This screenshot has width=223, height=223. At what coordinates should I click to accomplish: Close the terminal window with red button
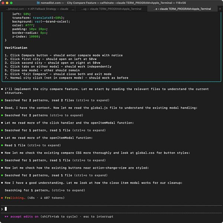[3, 3]
